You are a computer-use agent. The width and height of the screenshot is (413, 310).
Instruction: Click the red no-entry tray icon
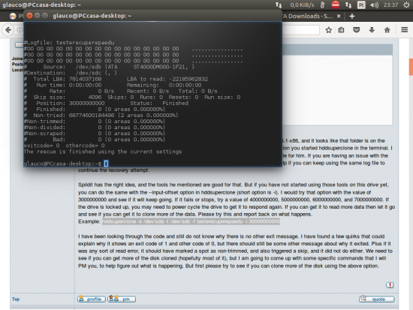click(336, 5)
